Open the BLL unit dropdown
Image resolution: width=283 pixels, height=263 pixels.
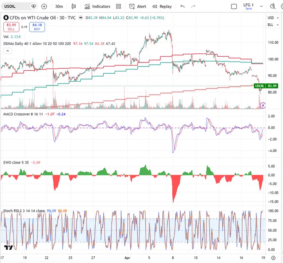click(x=273, y=25)
